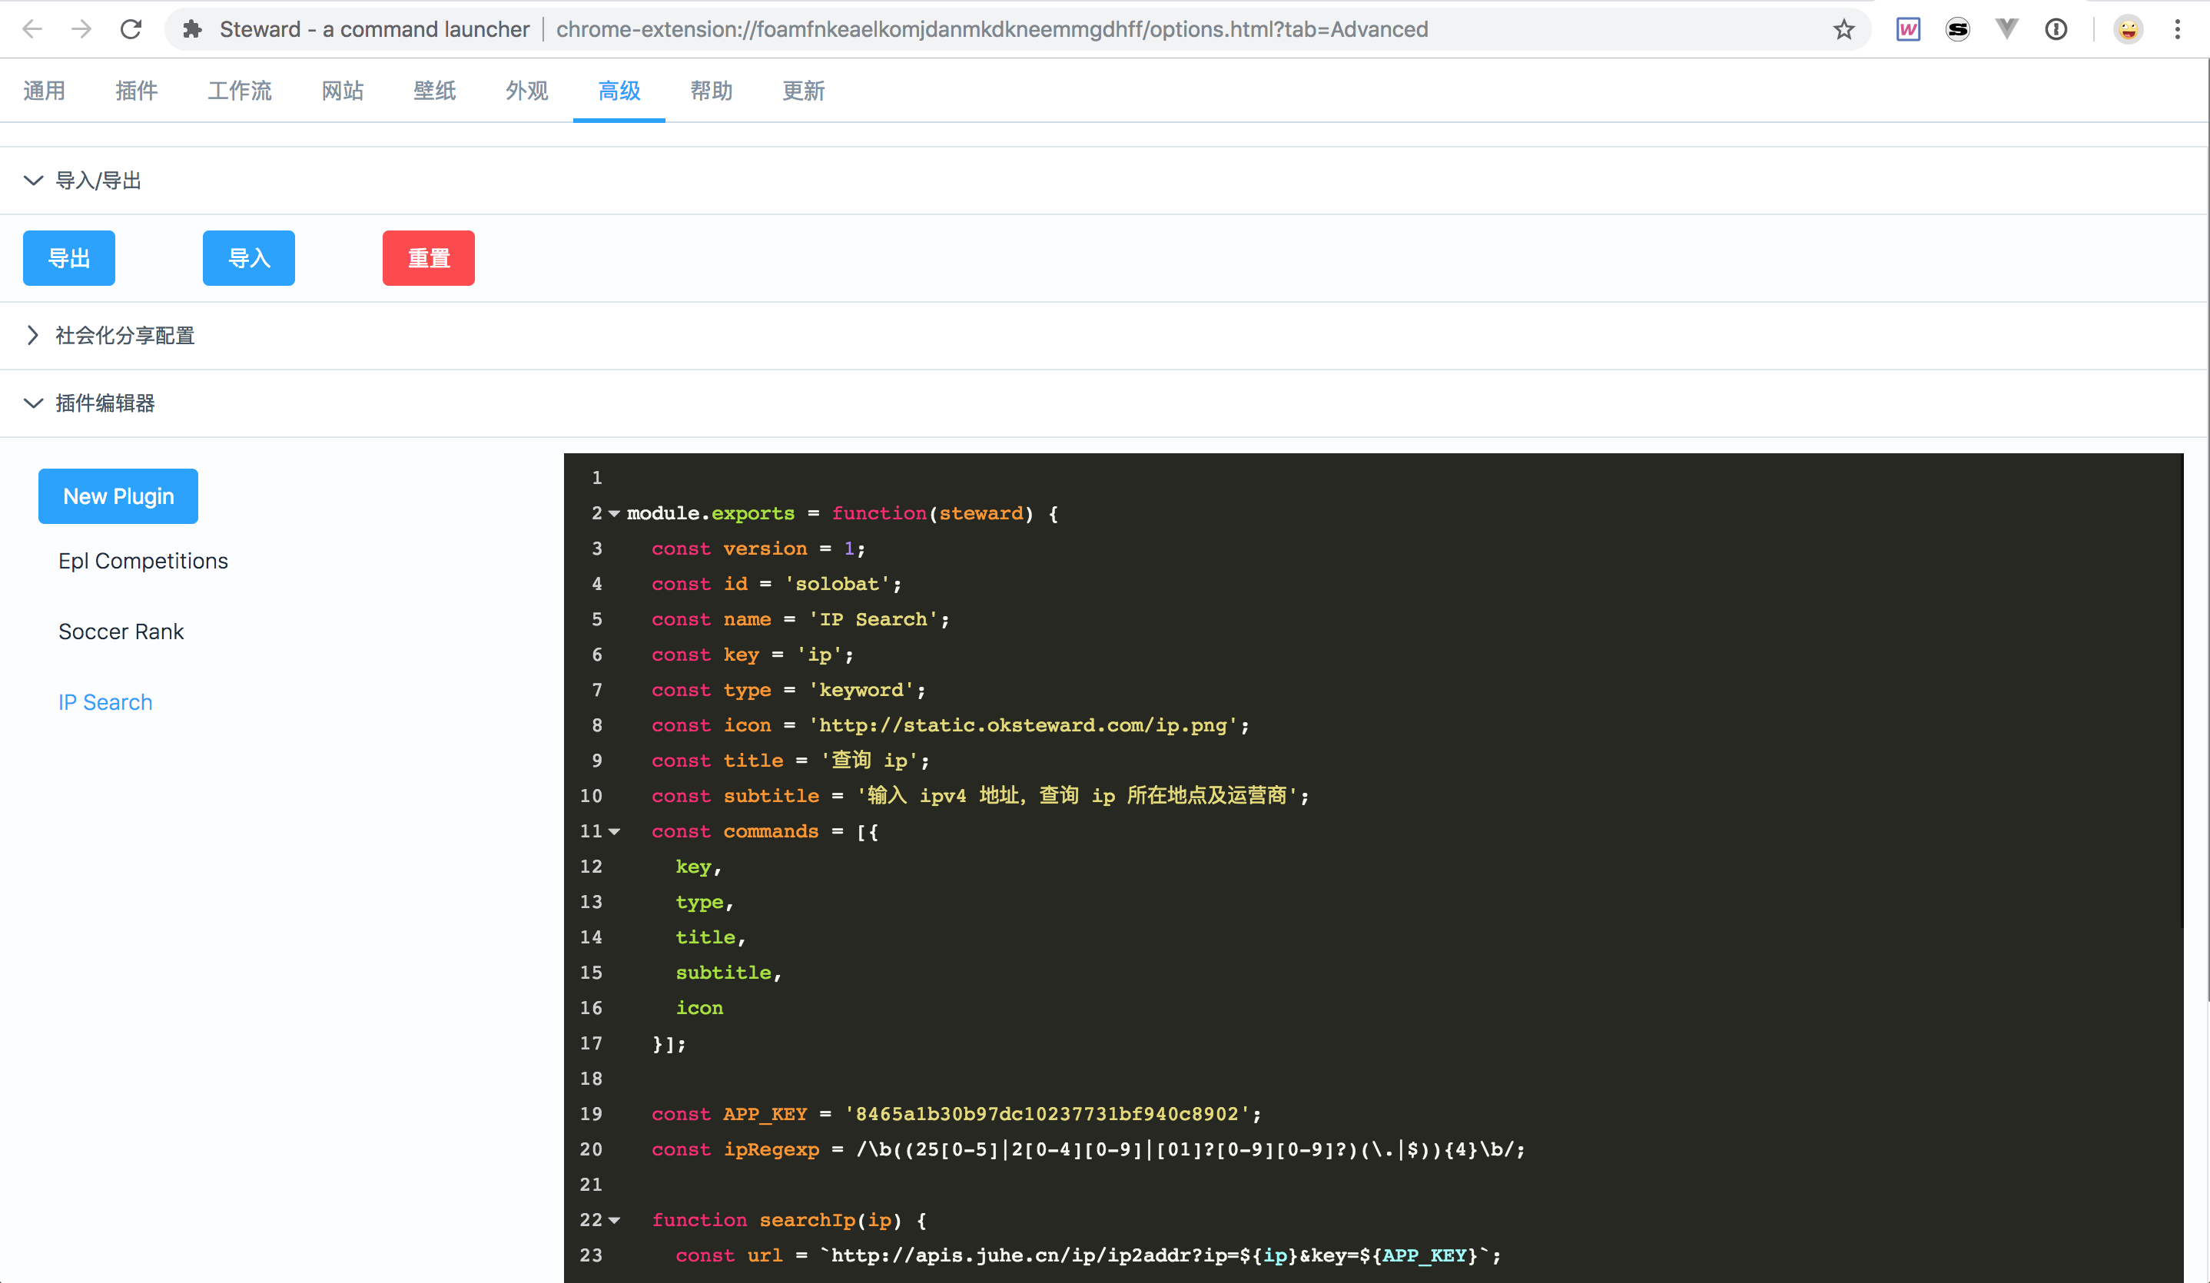Click the Vue devtools extension icon
The width and height of the screenshot is (2210, 1283).
click(x=2006, y=29)
